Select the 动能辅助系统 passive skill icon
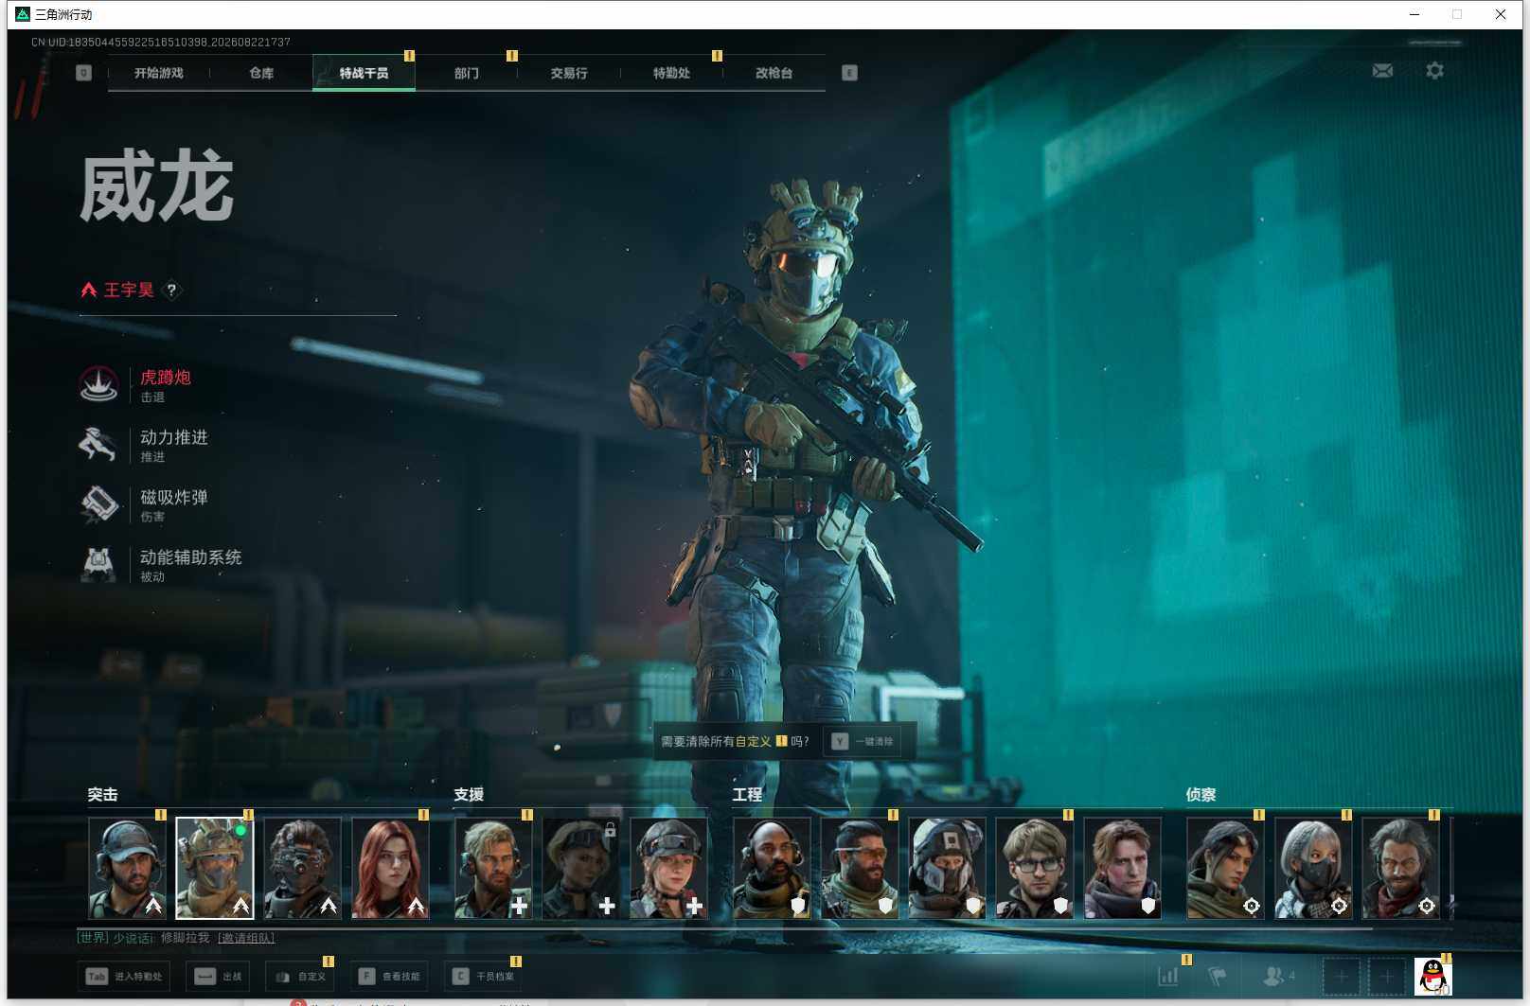This screenshot has width=1530, height=1006. (x=98, y=564)
